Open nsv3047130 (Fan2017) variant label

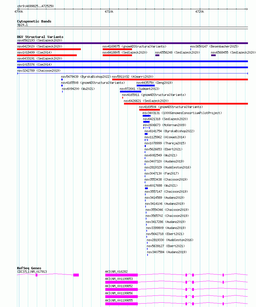162,174
